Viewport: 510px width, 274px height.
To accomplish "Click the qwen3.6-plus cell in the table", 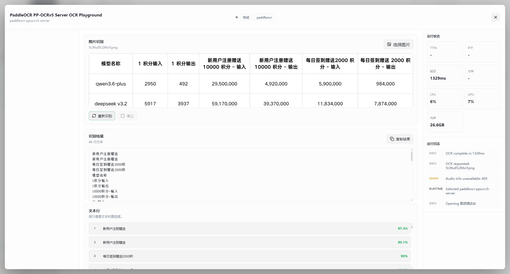I will tap(111, 84).
